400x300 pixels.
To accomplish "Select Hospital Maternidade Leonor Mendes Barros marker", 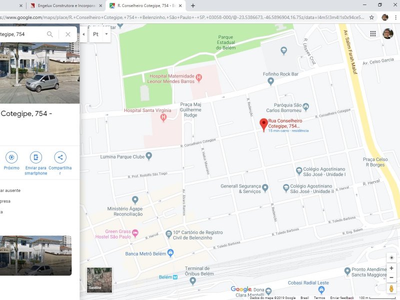I will (199, 78).
